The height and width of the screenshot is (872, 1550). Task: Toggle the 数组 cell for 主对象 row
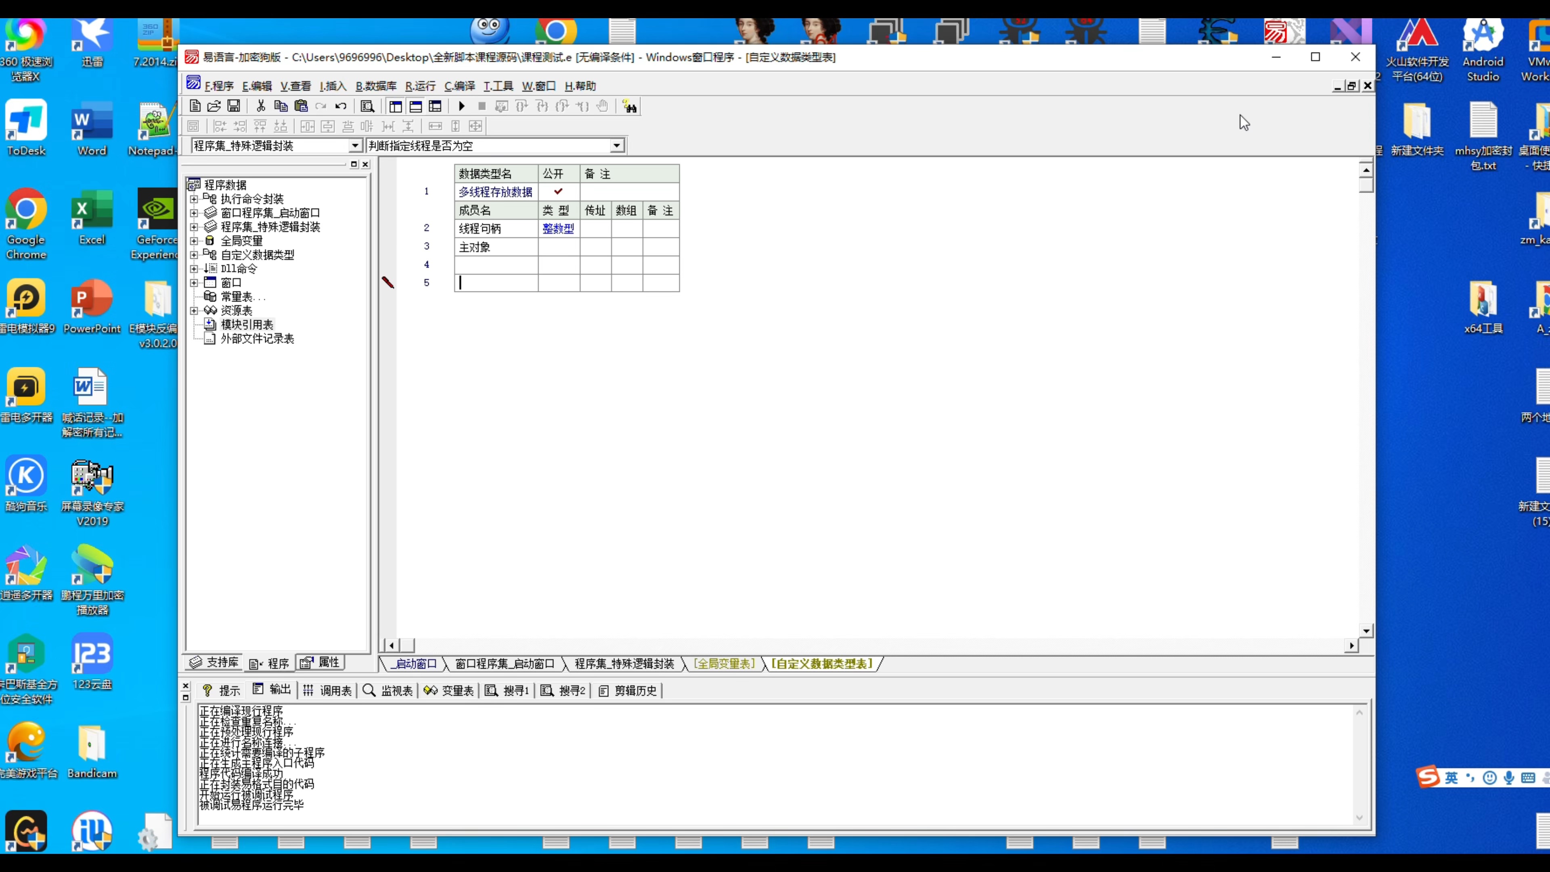click(x=626, y=247)
